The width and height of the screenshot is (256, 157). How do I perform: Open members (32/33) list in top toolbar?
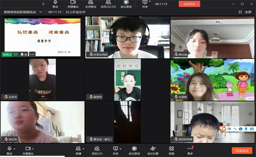pos(108,4)
